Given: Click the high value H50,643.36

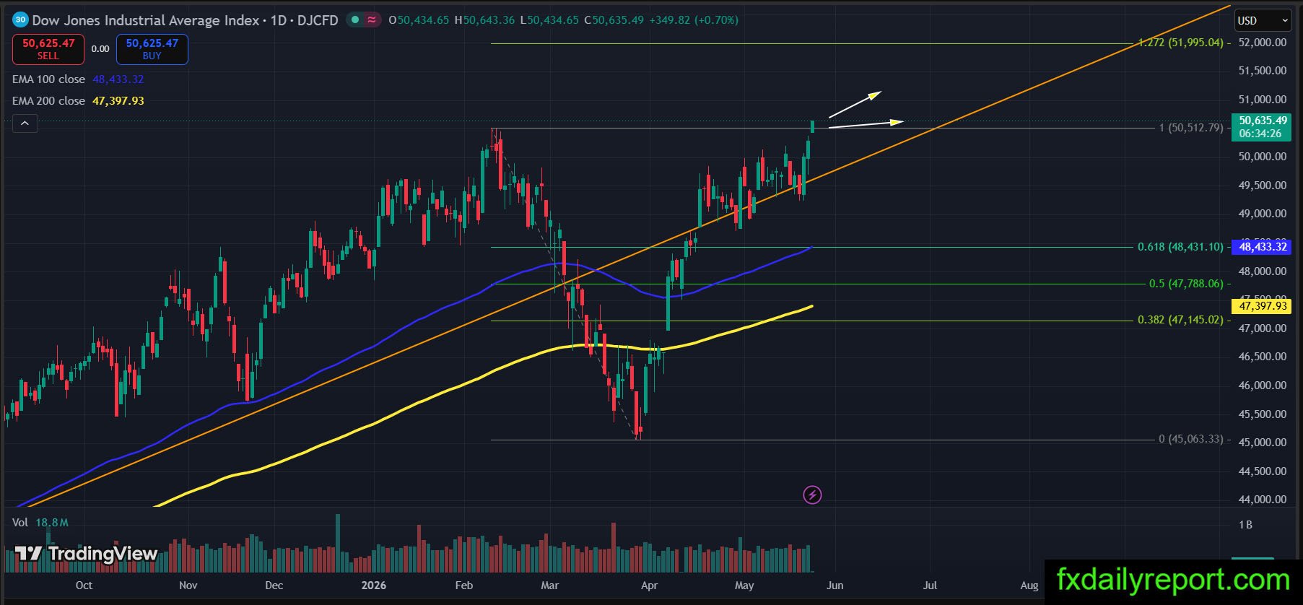Looking at the screenshot, I should [484, 20].
